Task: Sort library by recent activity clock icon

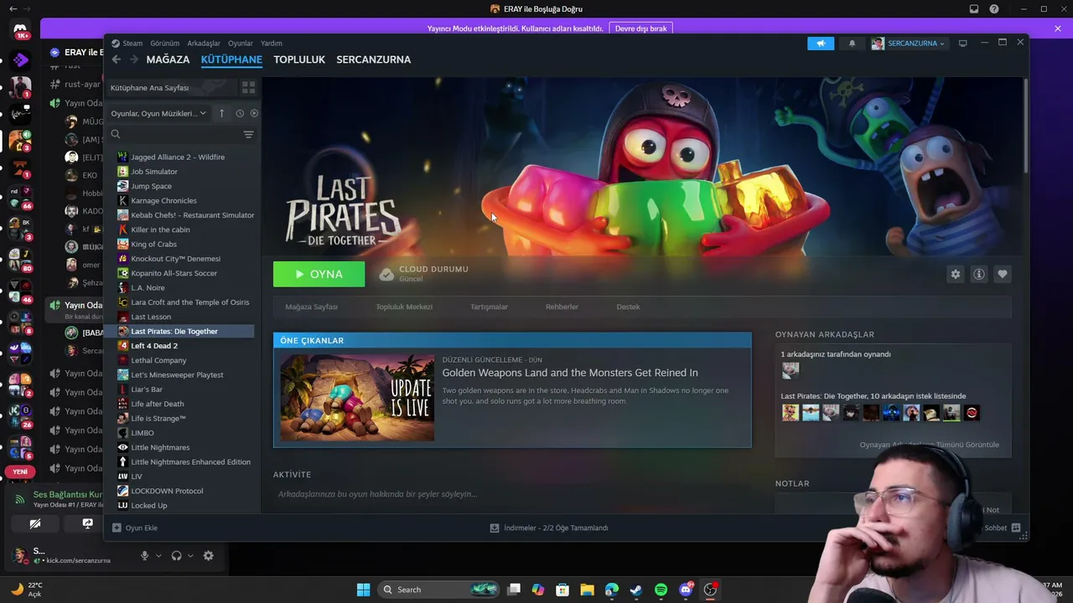Action: click(x=240, y=113)
